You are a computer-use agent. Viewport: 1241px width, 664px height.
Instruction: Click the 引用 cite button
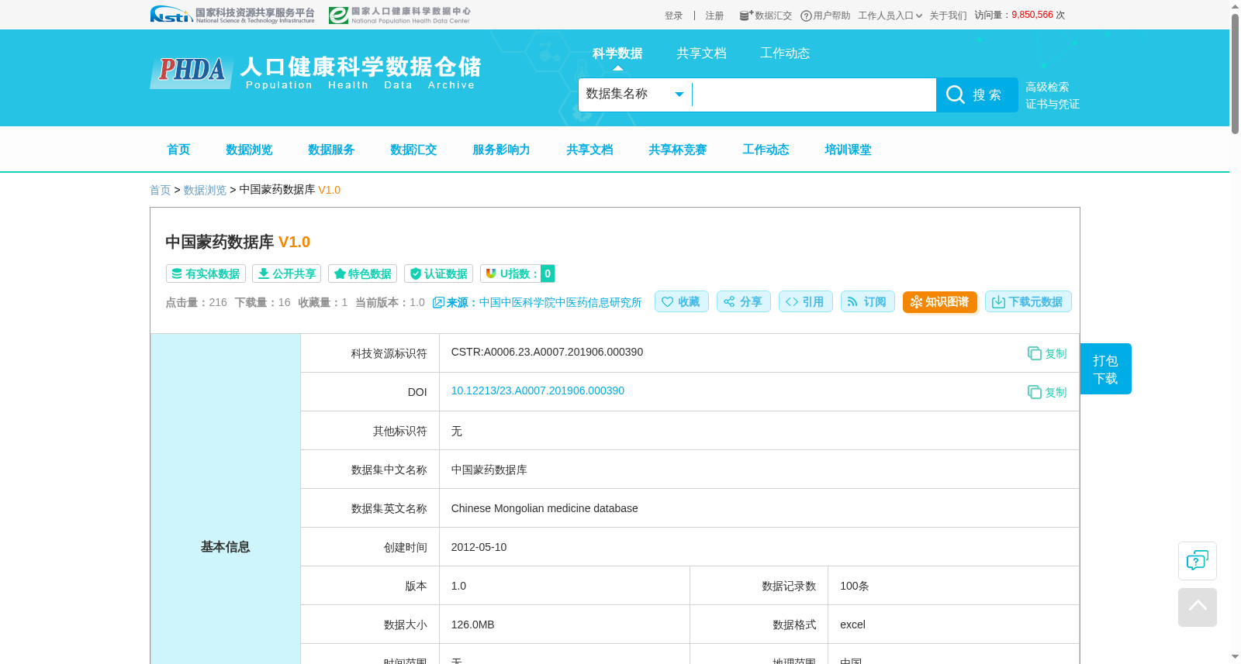click(805, 301)
